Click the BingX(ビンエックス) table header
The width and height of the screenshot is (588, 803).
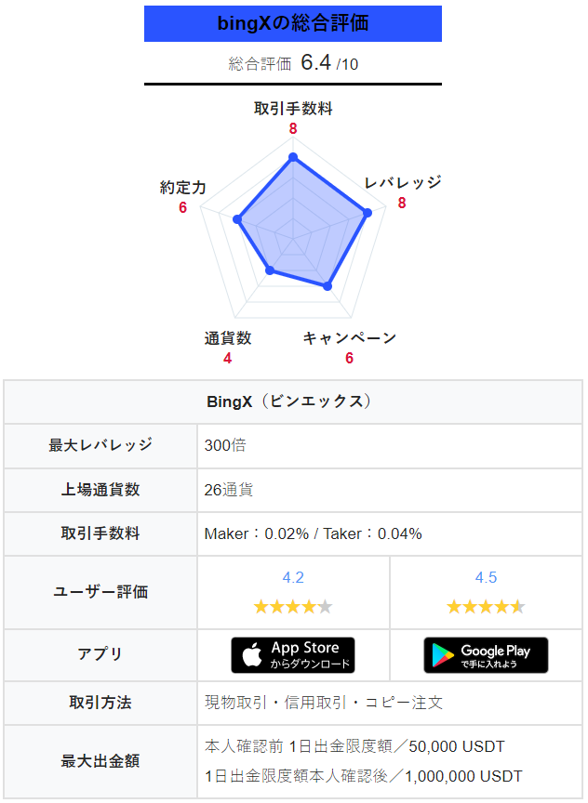(293, 401)
